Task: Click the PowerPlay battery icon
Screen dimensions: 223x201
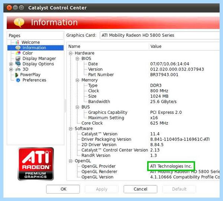Action: click(x=17, y=75)
